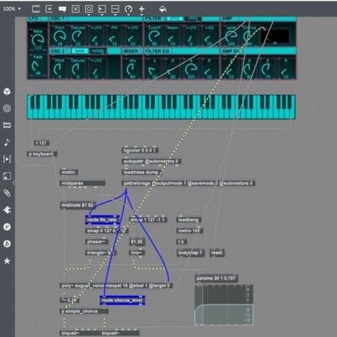Open the Vizzie V sidebar panel
Viewport: 337px width, 337px height.
click(7, 227)
